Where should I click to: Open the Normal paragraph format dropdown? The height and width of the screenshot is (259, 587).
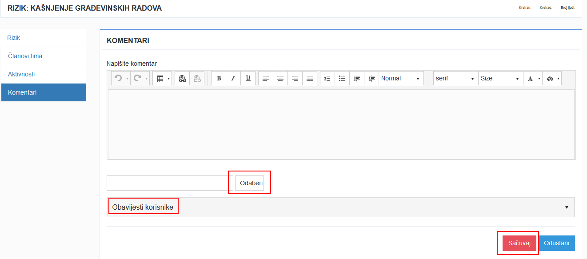coord(401,78)
